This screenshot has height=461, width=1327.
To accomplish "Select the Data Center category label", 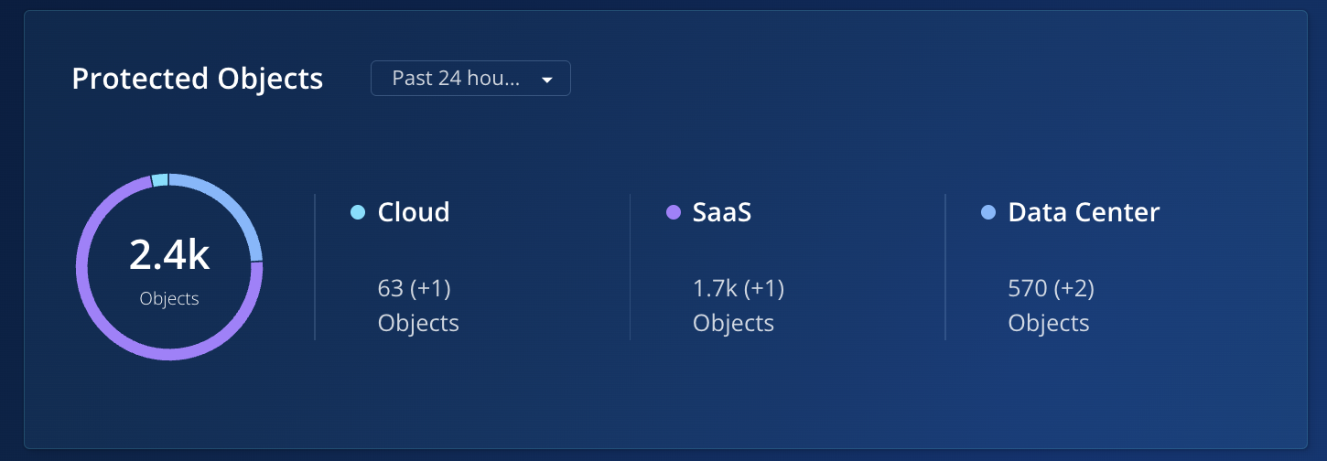I will point(1084,212).
